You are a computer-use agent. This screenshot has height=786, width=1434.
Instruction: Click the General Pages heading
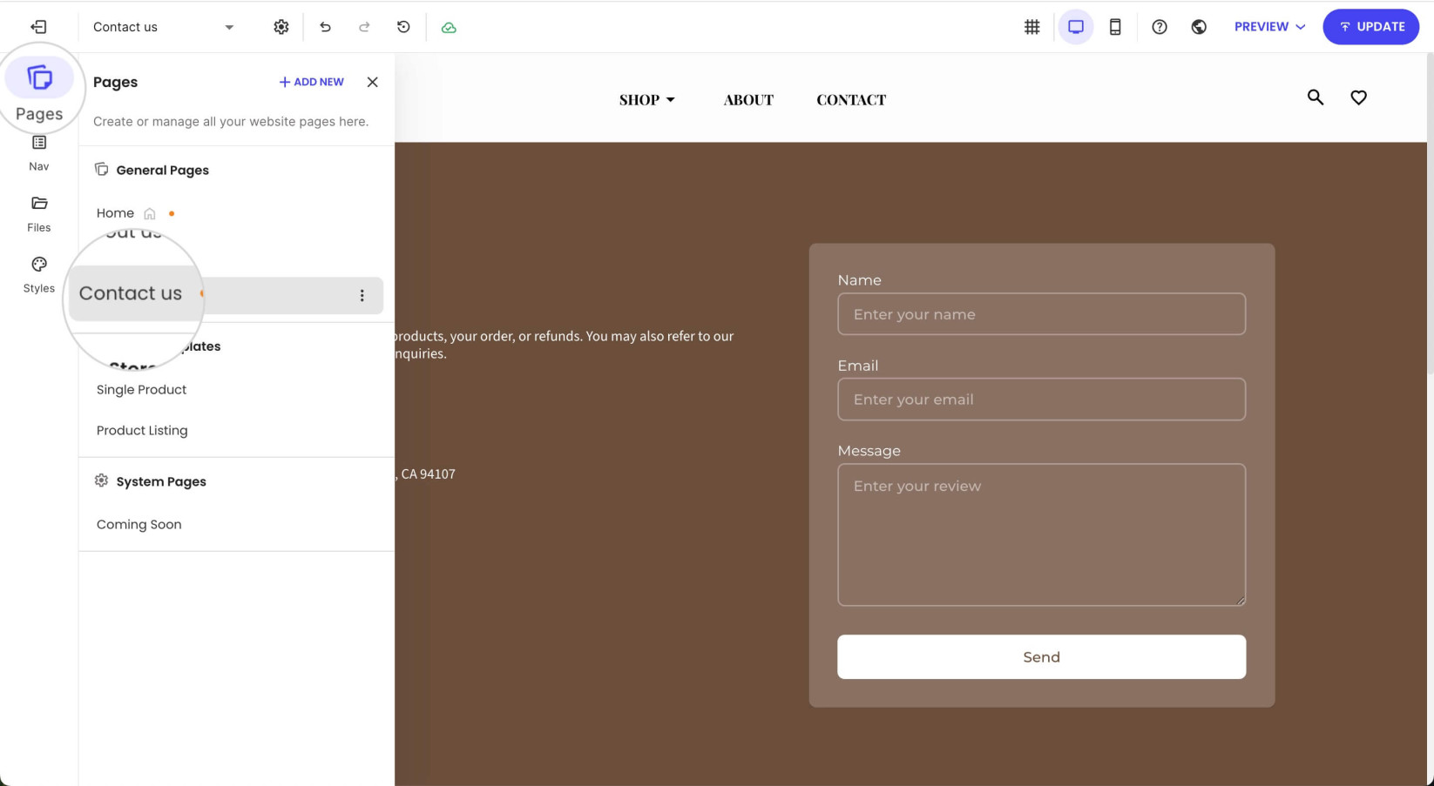tap(162, 170)
